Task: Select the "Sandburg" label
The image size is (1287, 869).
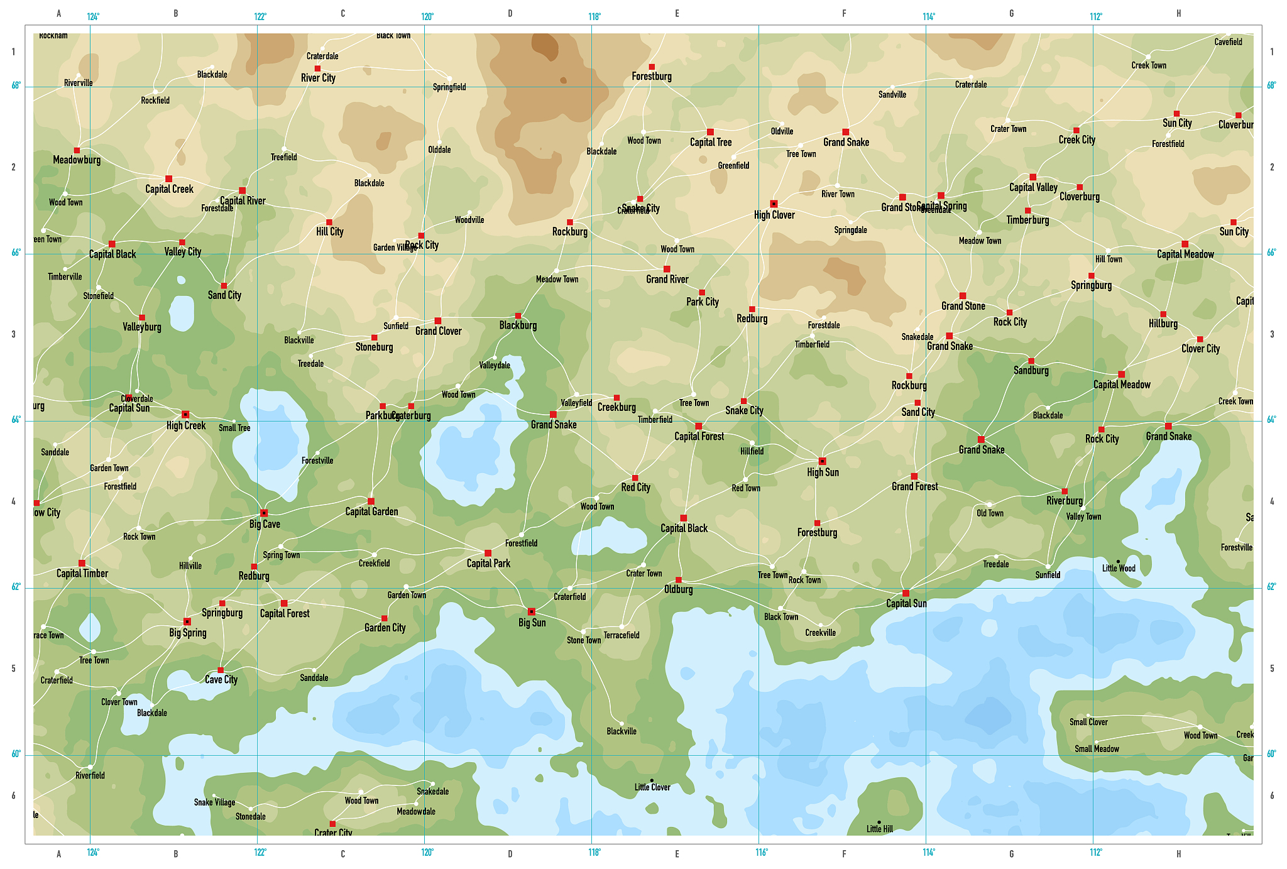Action: (1031, 370)
